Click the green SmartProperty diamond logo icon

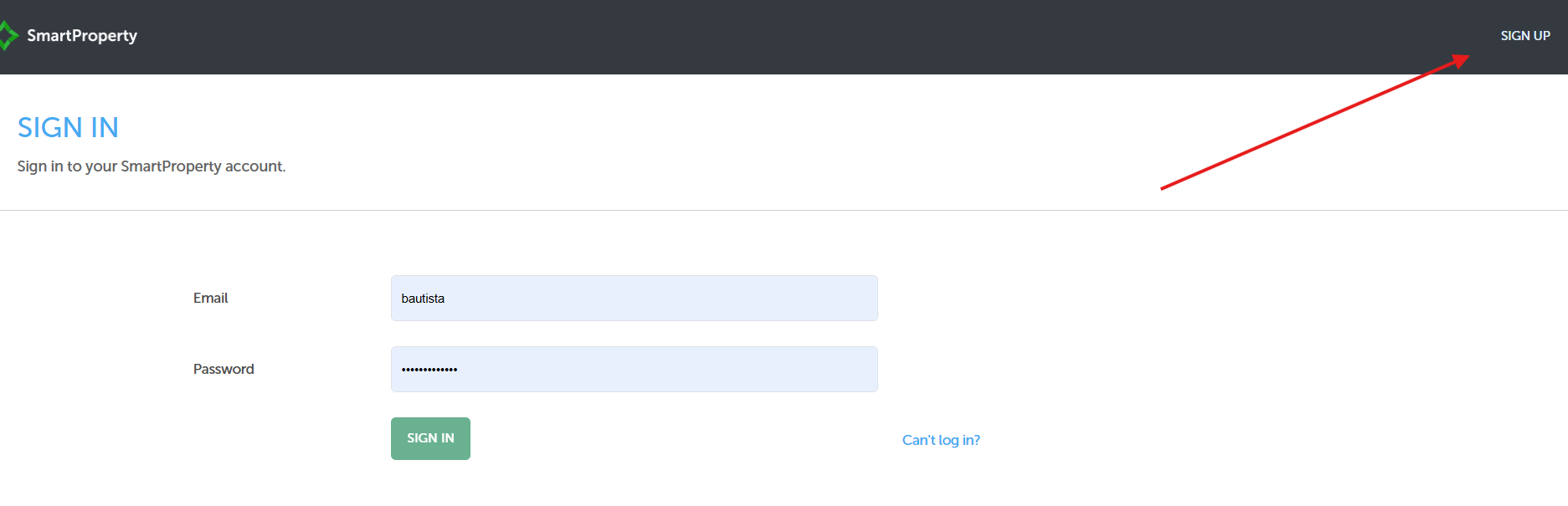point(8,36)
